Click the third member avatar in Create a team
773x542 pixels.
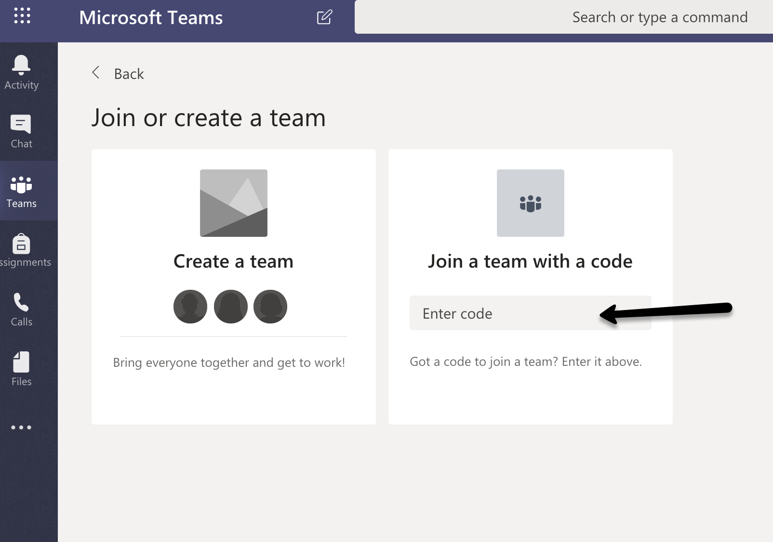(x=270, y=307)
